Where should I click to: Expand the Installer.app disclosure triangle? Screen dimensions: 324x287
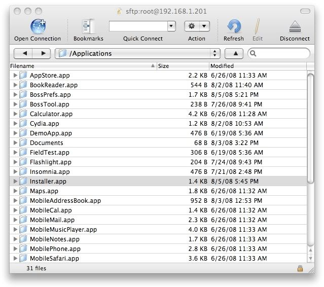tap(15, 181)
